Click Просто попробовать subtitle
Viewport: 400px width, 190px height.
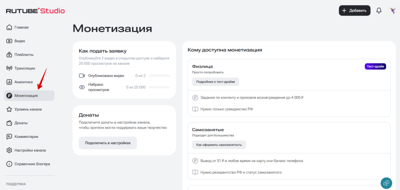[208, 72]
